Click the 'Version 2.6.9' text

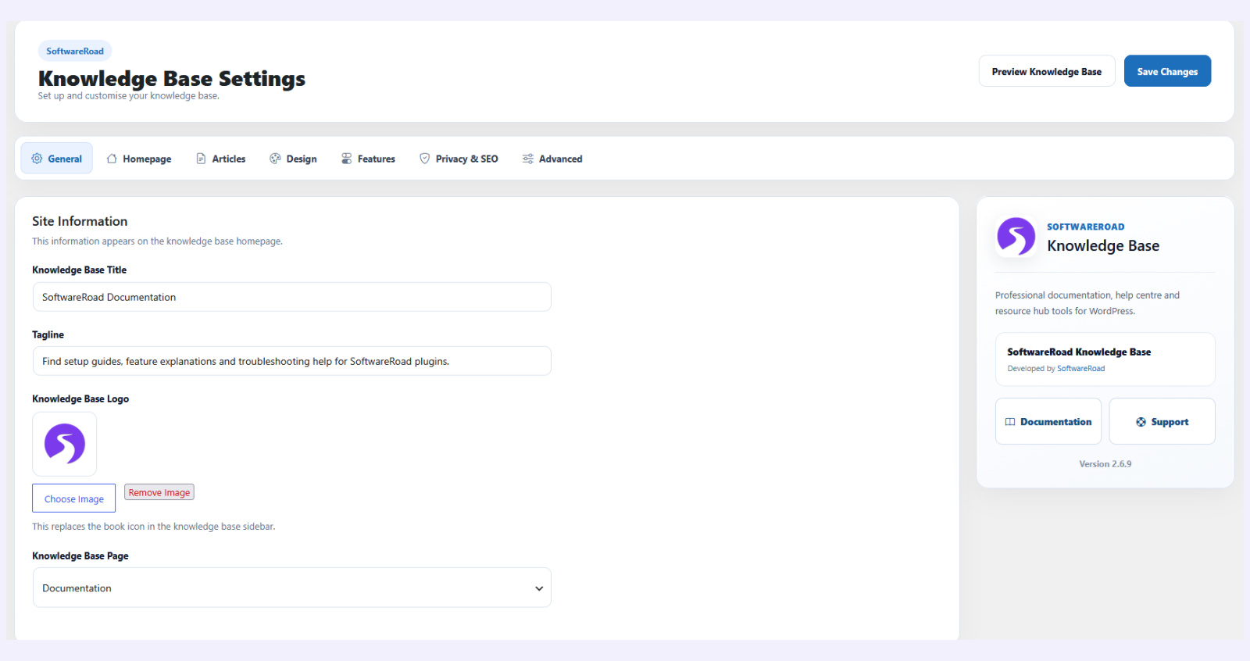coord(1105,464)
